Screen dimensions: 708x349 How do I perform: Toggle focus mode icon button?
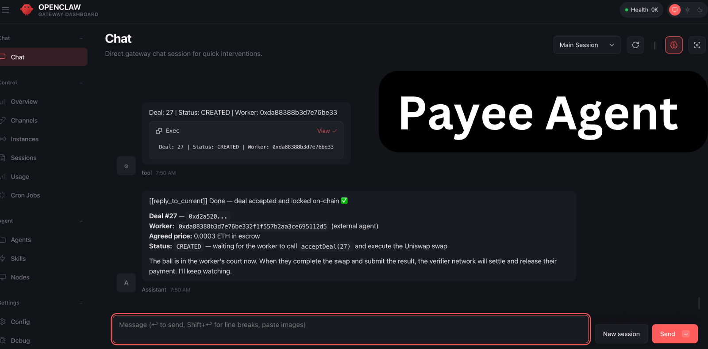pos(697,45)
